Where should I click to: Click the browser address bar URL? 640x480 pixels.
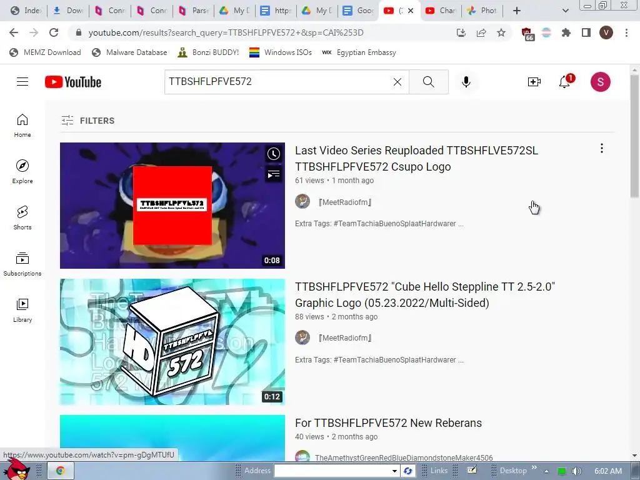click(226, 32)
